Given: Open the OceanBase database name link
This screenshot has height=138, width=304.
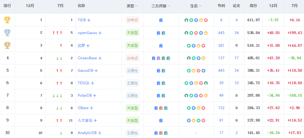Looking at the screenshot, I should pos(87,58).
